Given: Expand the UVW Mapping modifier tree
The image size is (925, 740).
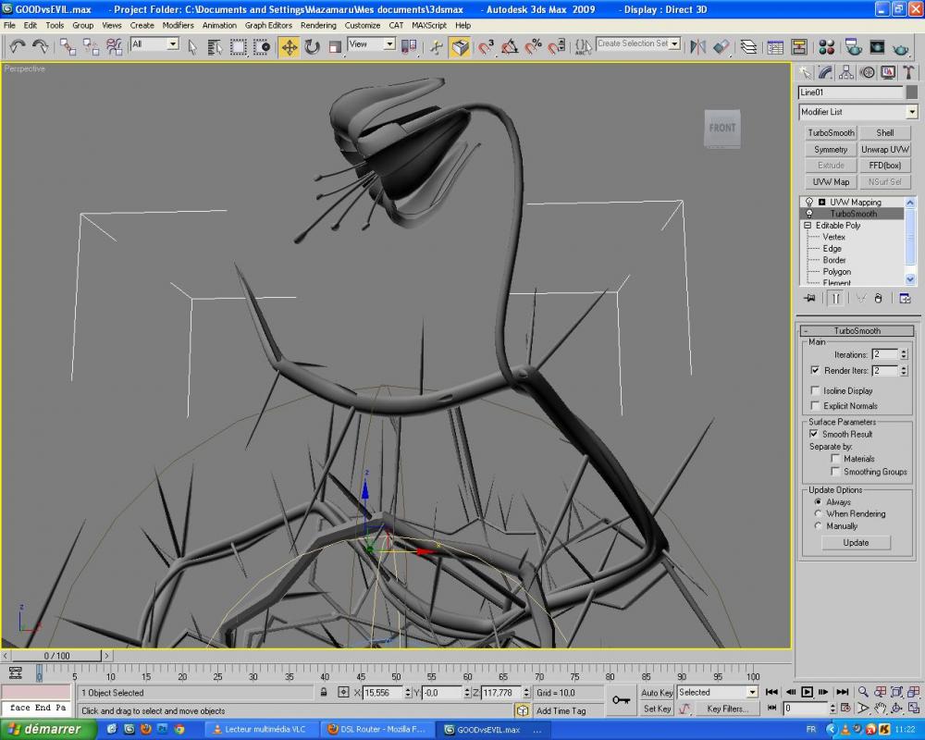Looking at the screenshot, I should pos(821,202).
